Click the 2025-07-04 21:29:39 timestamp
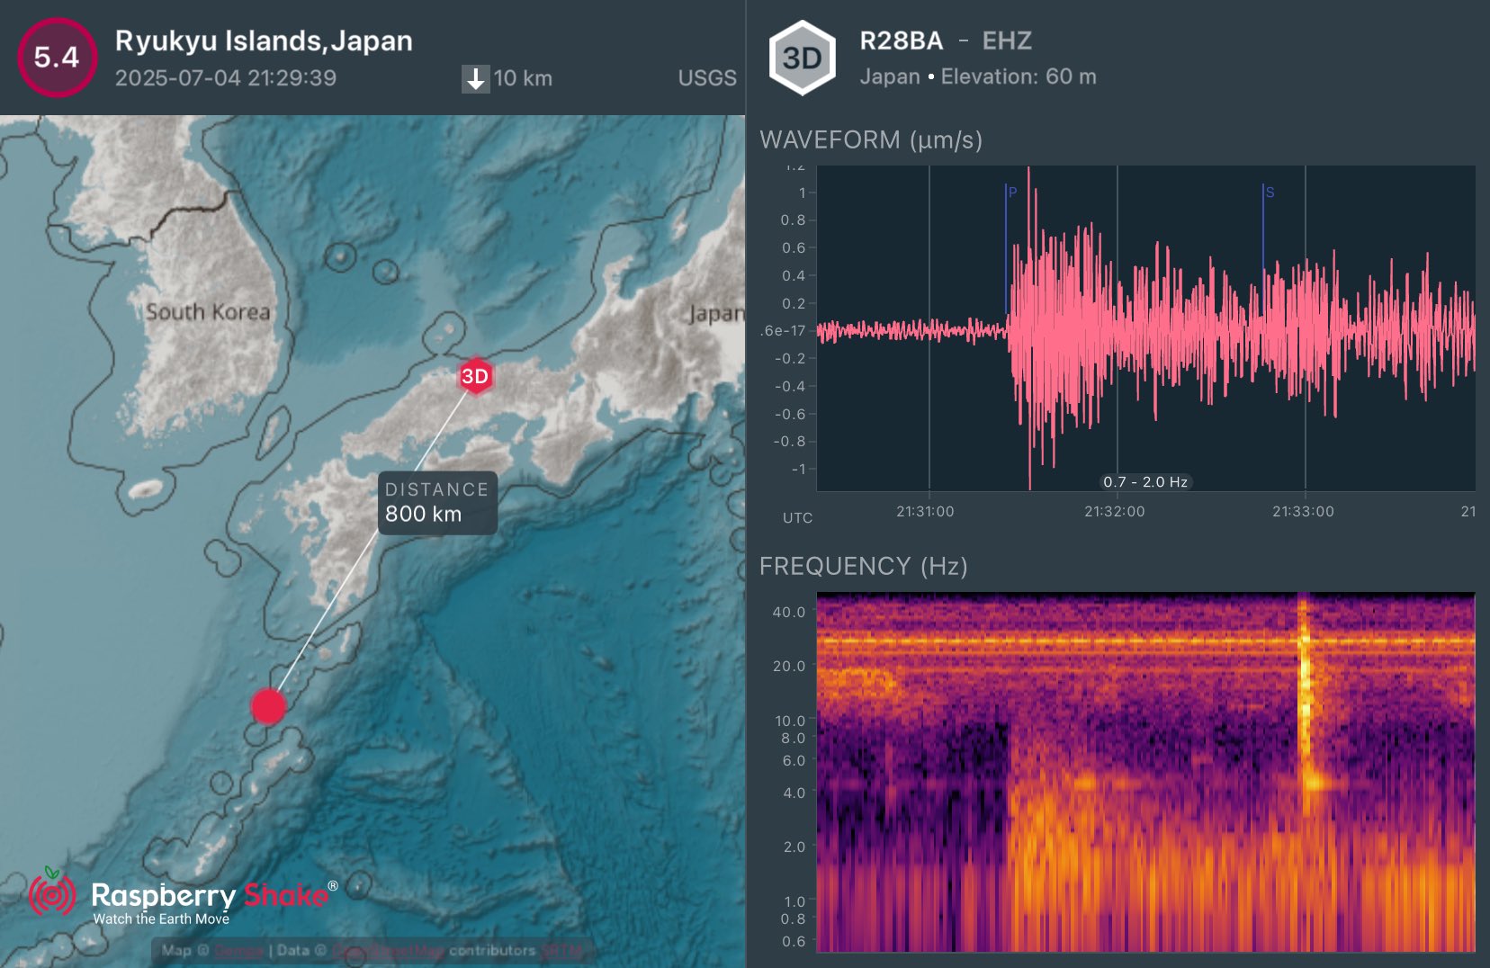The image size is (1490, 968). pyautogui.click(x=226, y=78)
